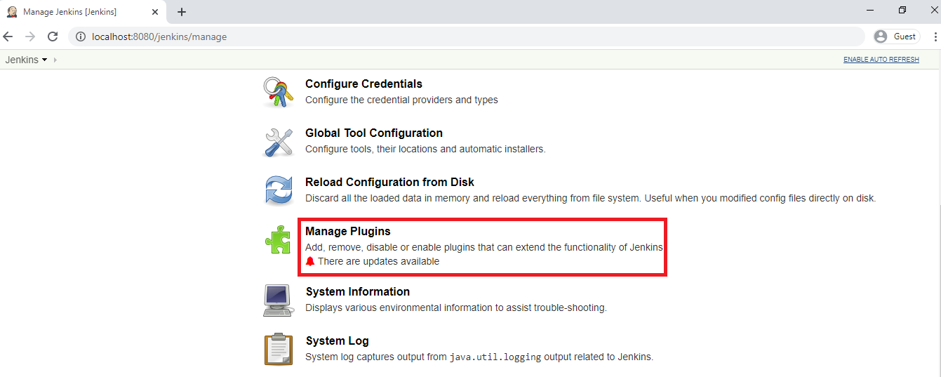Click the System Log clipboard icon
The width and height of the screenshot is (941, 377).
(x=278, y=349)
